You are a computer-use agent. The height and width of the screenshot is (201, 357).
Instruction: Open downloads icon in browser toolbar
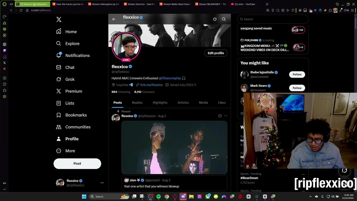[340, 10]
